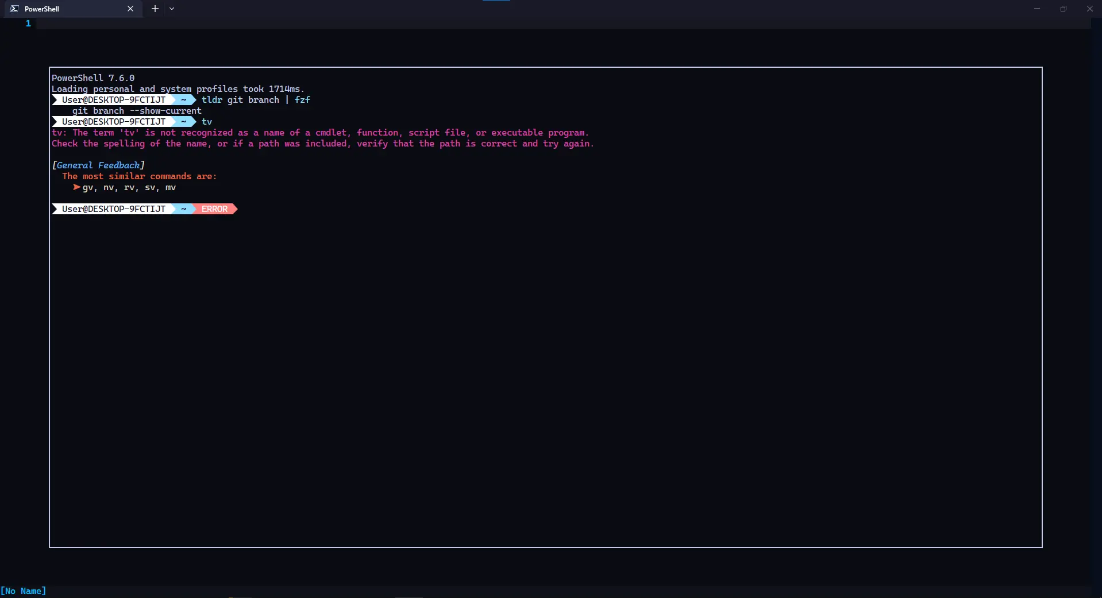Click the sv suggested command
Viewport: 1102px width, 598px height.
151,188
